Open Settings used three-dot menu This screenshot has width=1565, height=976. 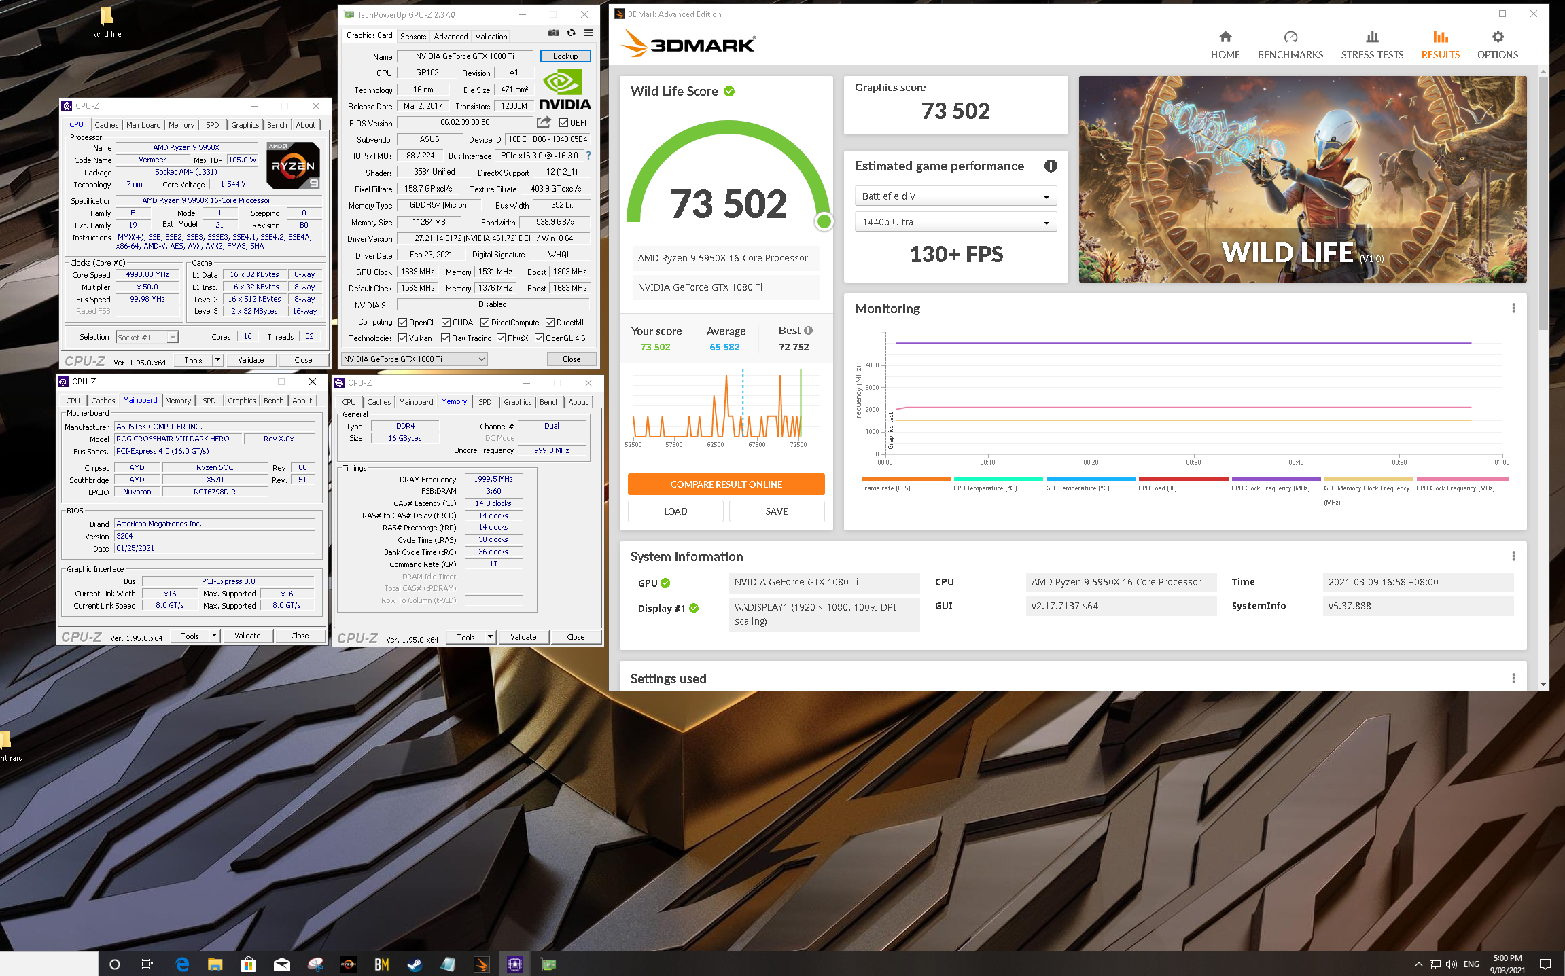coord(1513,679)
